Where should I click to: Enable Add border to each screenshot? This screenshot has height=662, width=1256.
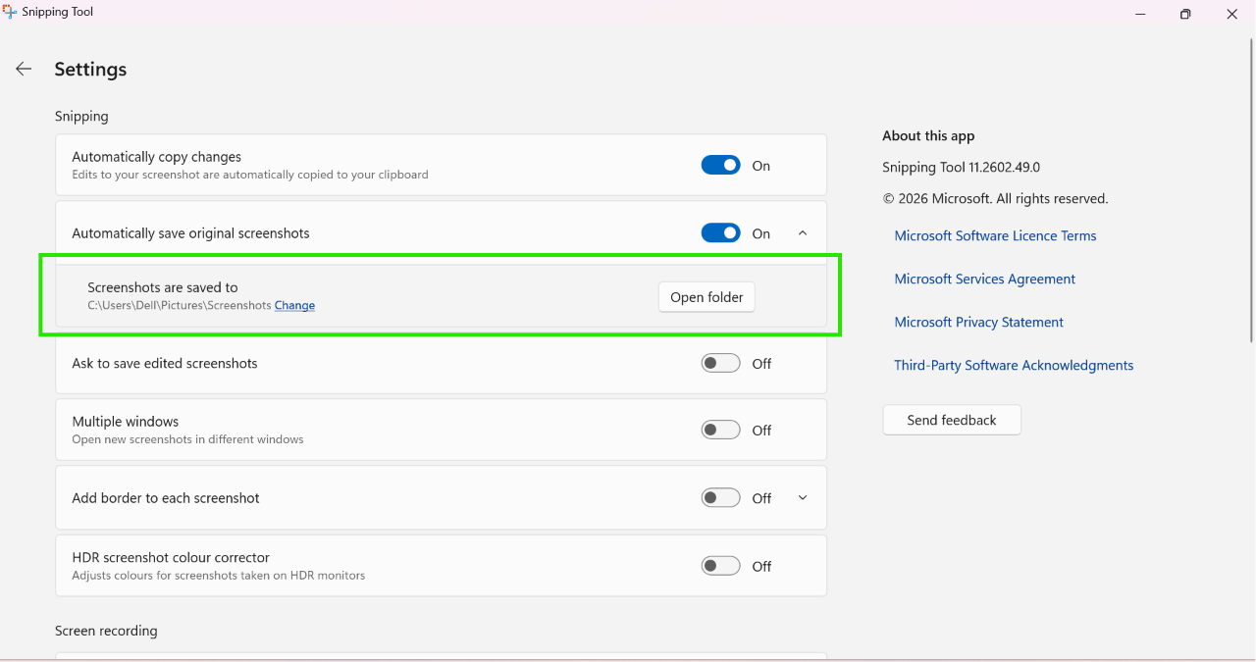tap(720, 498)
